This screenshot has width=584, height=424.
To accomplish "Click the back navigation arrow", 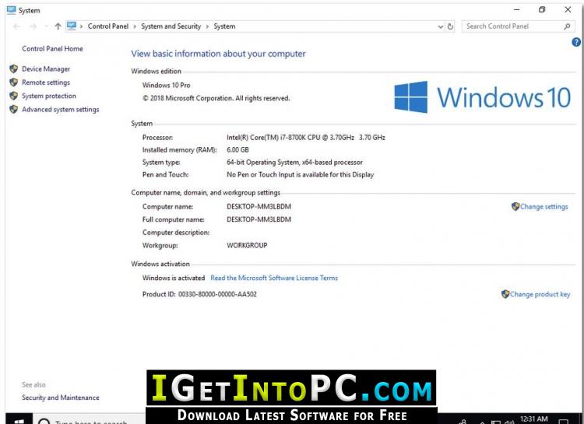I will (x=16, y=26).
